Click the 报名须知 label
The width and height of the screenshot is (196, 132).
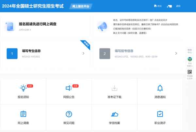(x=23, y=97)
